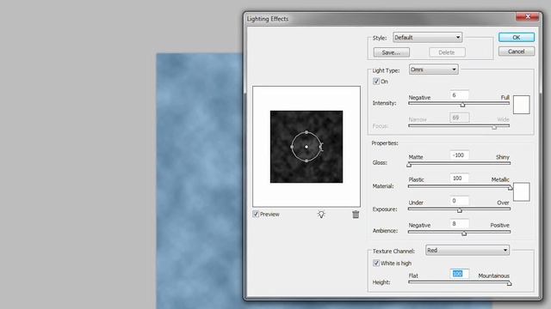
Task: Click the Intensity slider handle
Action: pos(462,105)
